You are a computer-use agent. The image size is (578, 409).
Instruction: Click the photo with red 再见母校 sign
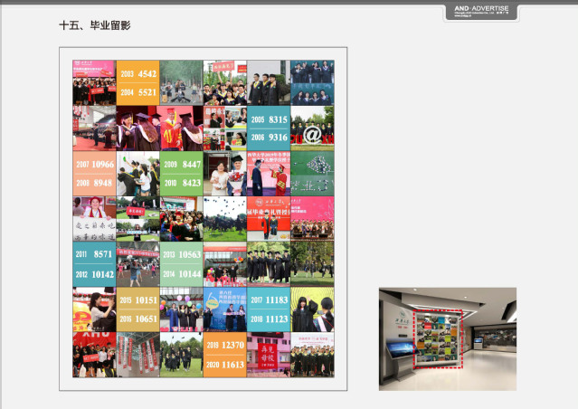click(x=269, y=355)
